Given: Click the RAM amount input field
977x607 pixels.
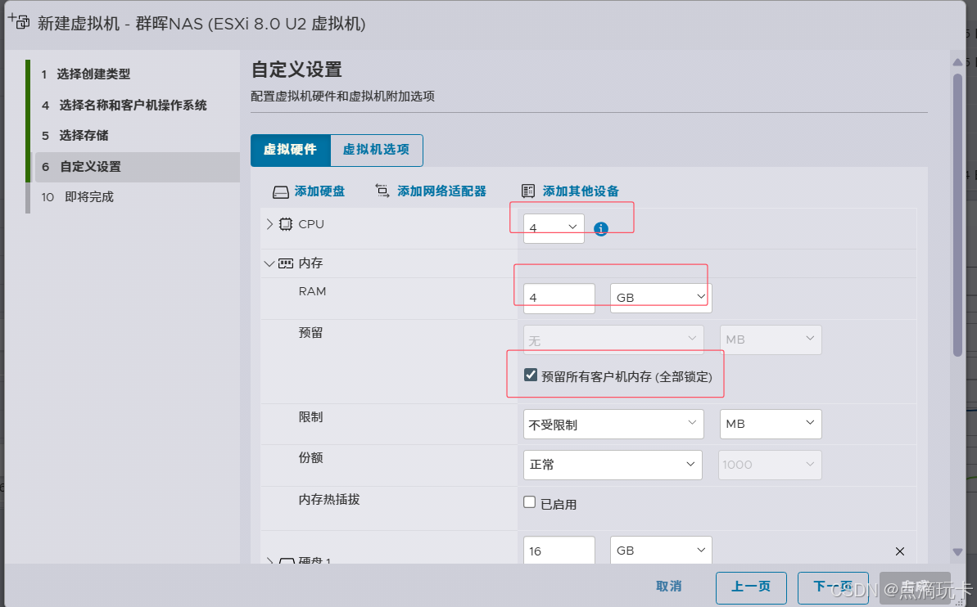Looking at the screenshot, I should coord(559,298).
